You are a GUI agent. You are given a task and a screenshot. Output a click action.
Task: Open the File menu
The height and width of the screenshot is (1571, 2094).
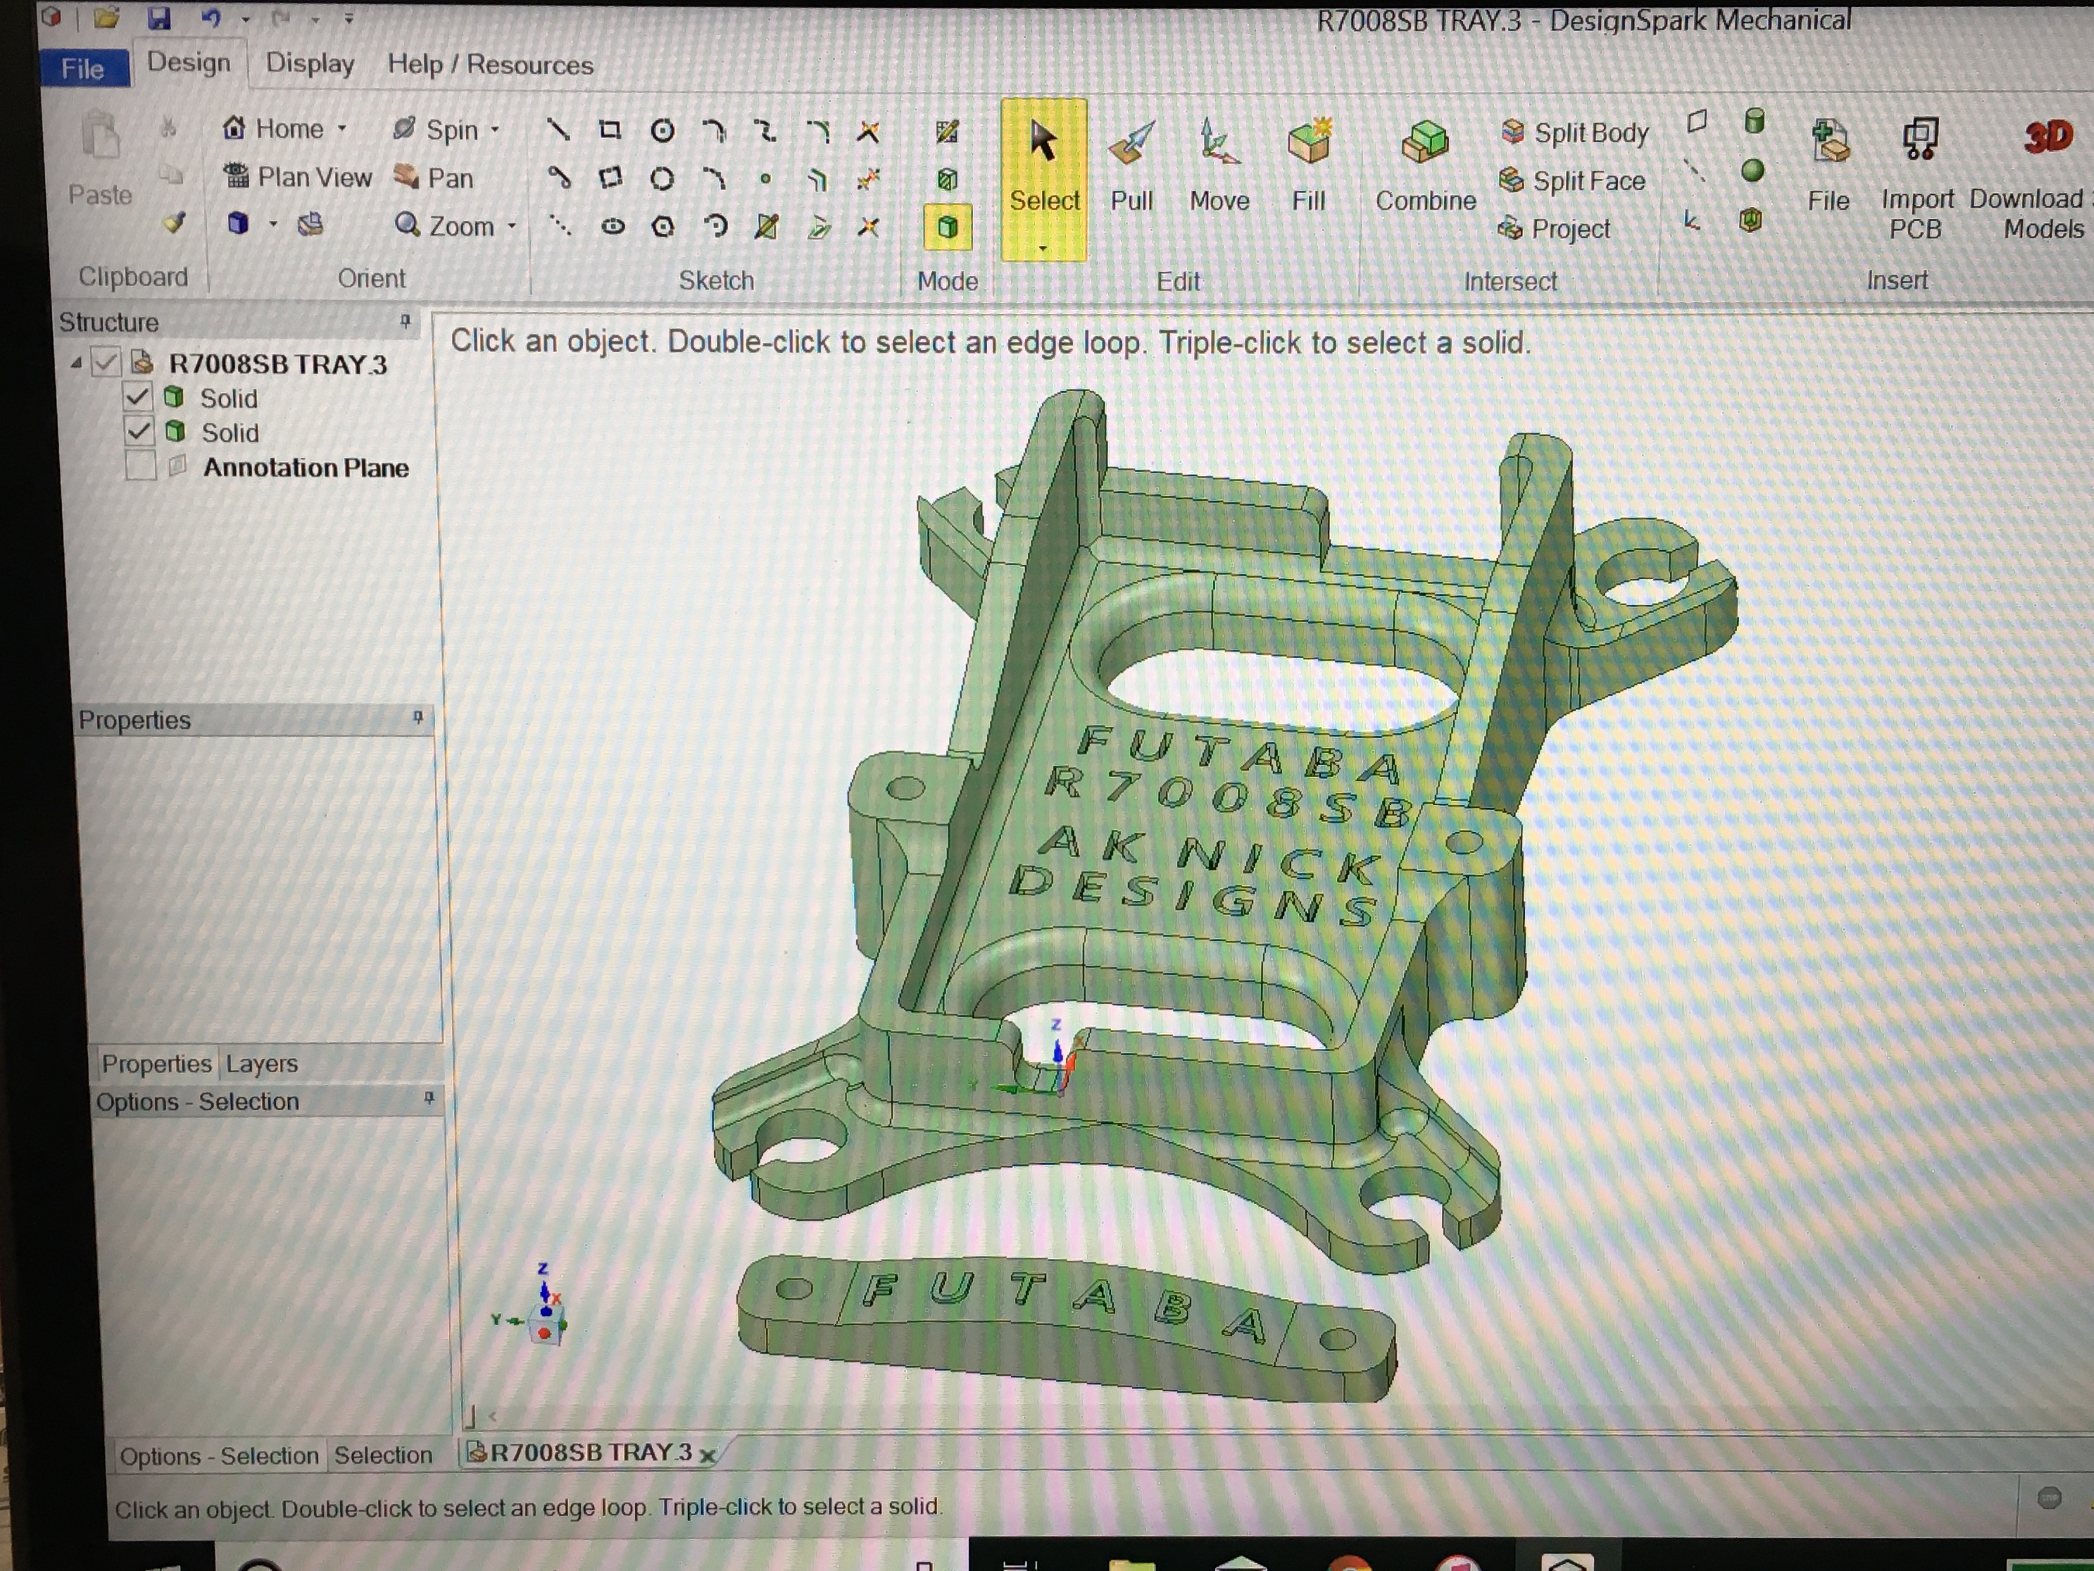(83, 68)
